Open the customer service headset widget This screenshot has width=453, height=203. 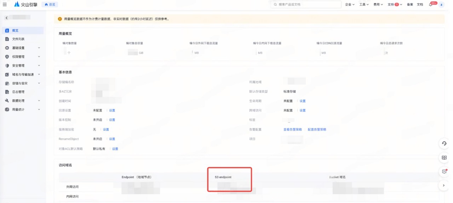(x=444, y=144)
